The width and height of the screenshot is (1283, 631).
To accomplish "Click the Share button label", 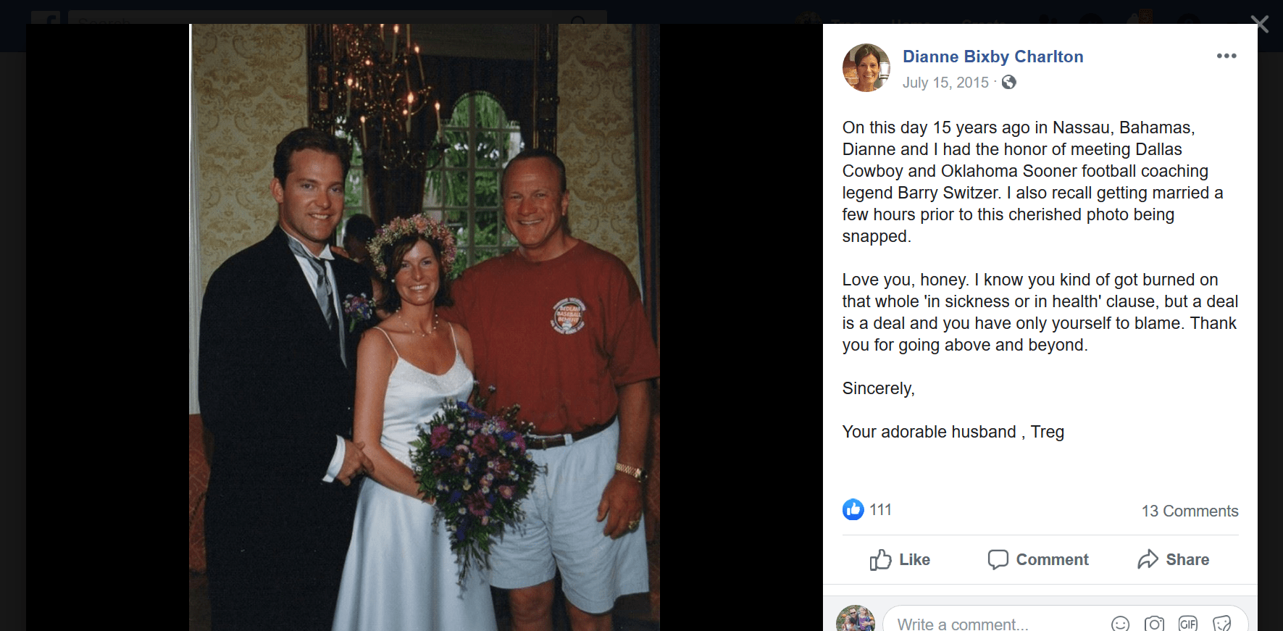I will click(1187, 559).
